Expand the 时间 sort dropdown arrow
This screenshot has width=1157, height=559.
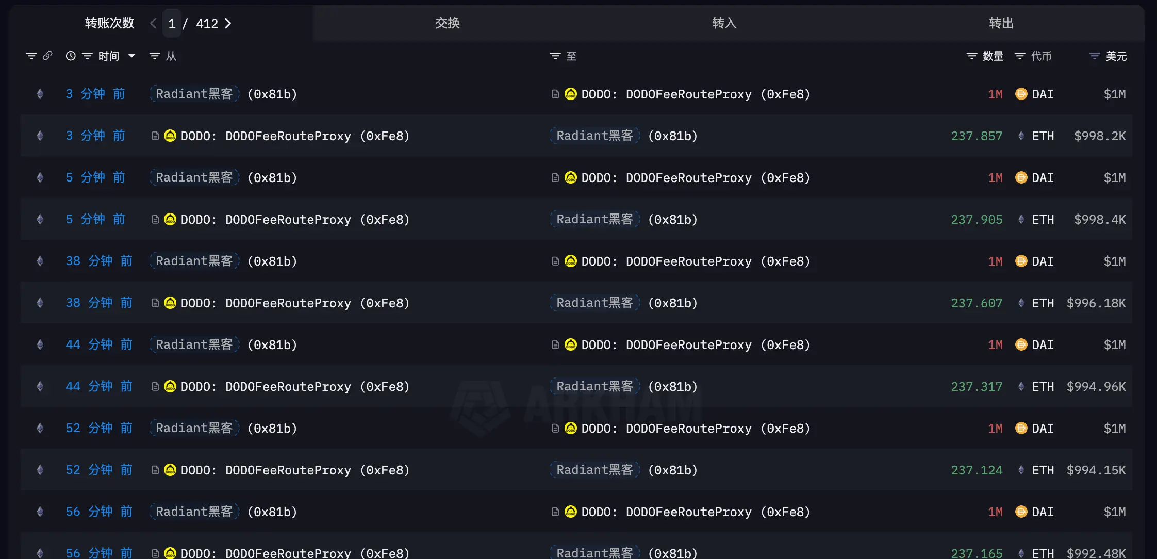tap(131, 56)
